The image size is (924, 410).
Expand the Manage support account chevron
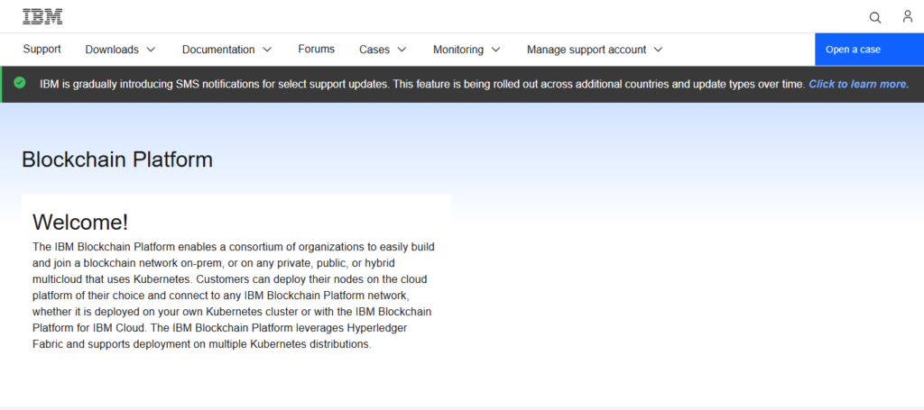click(658, 50)
